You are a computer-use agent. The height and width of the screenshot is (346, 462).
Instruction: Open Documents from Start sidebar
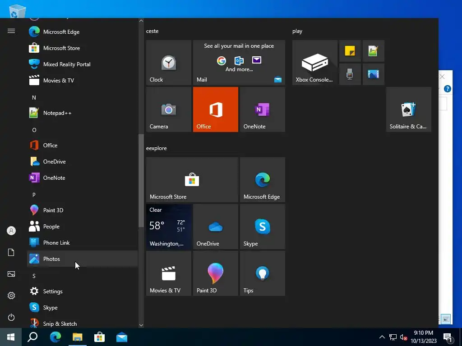pyautogui.click(x=11, y=252)
